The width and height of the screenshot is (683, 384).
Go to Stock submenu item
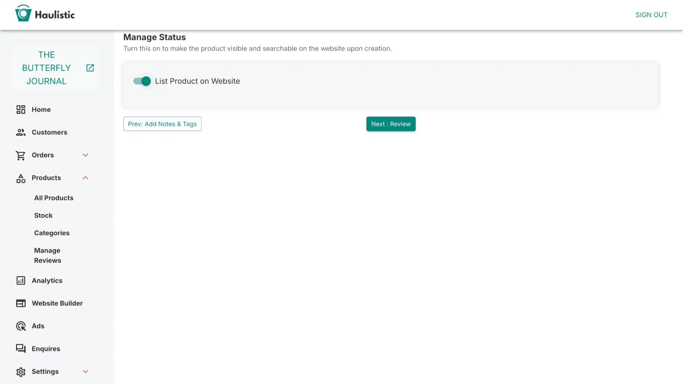(43, 216)
